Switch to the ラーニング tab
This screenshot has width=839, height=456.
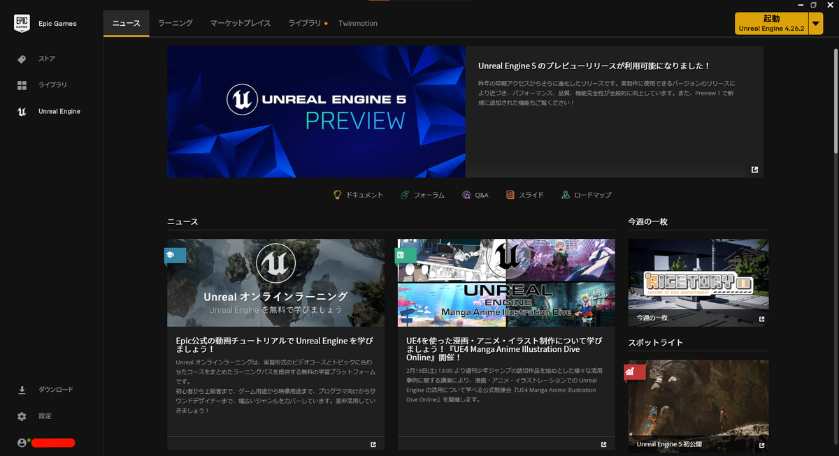[x=175, y=23]
